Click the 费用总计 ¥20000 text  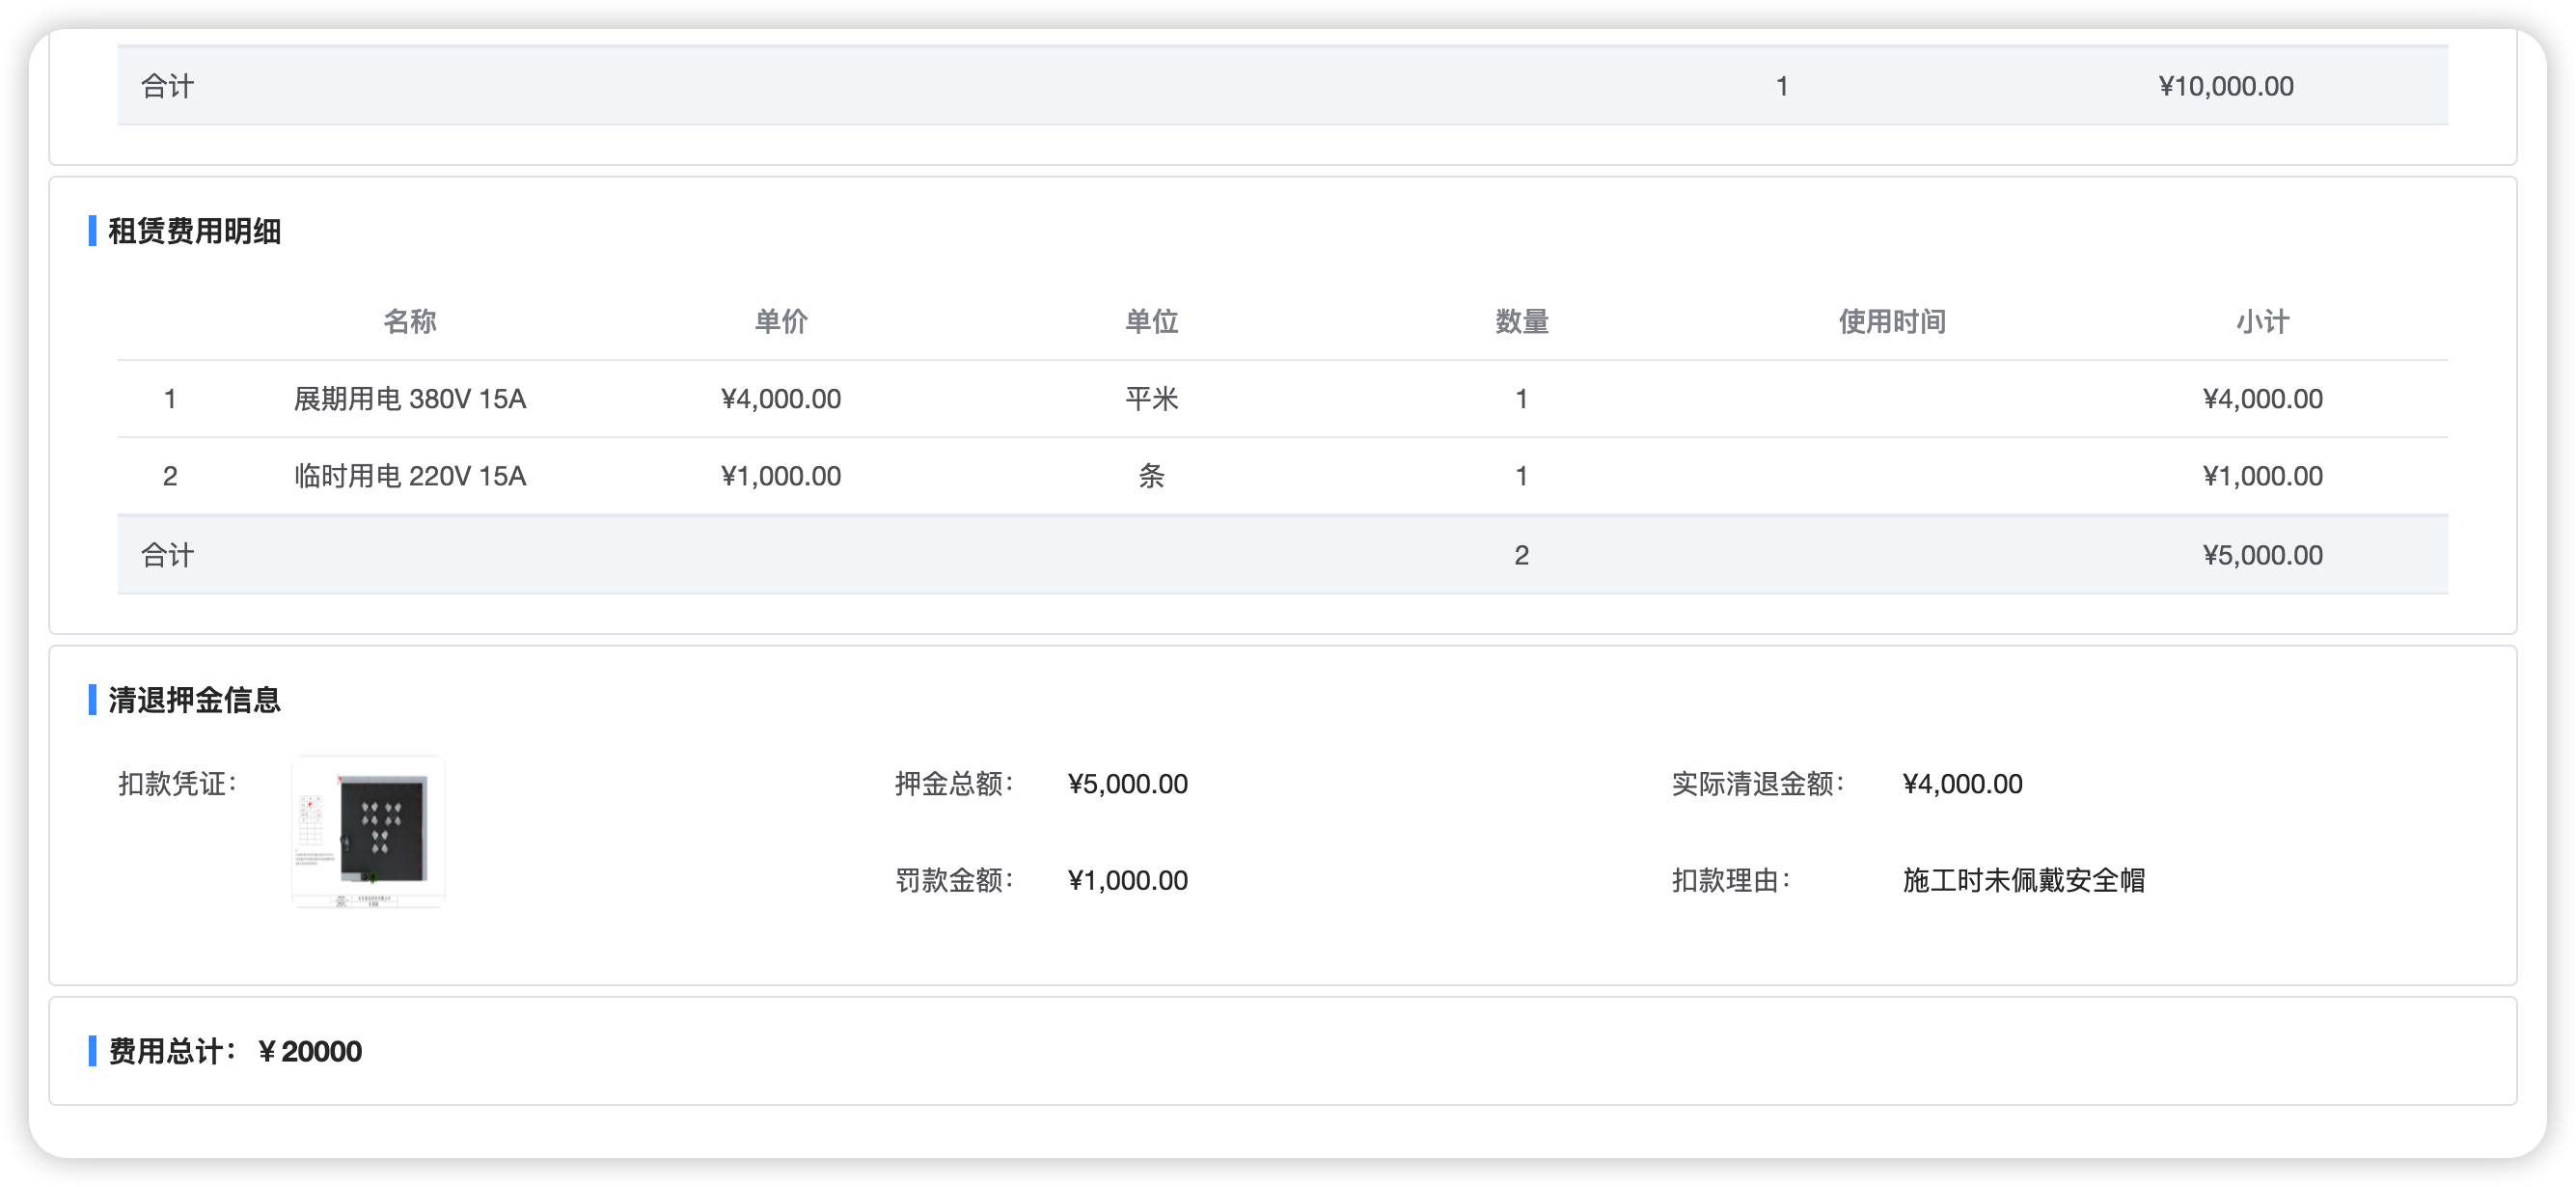[x=235, y=1051]
